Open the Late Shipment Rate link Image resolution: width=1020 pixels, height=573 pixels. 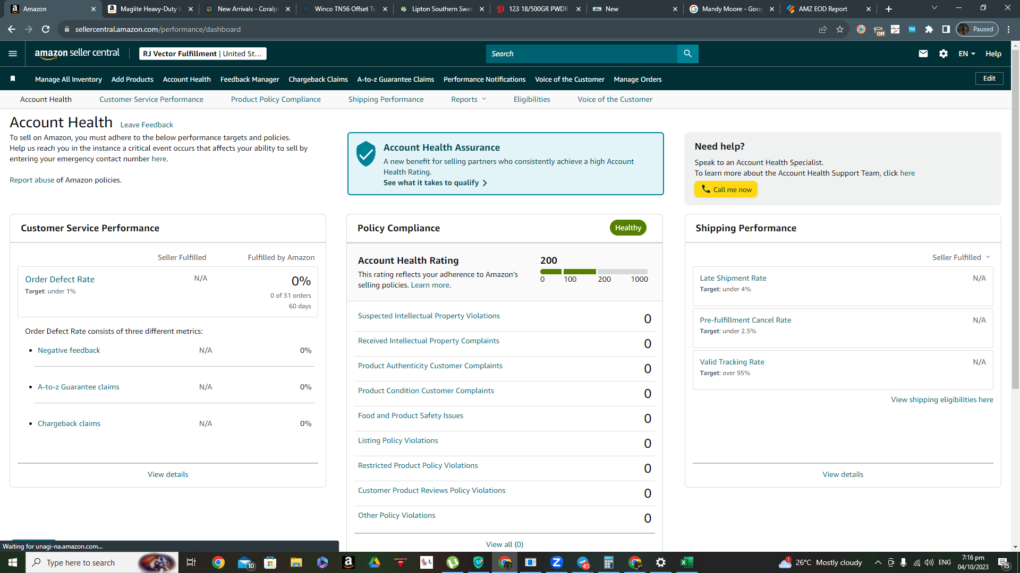point(733,278)
